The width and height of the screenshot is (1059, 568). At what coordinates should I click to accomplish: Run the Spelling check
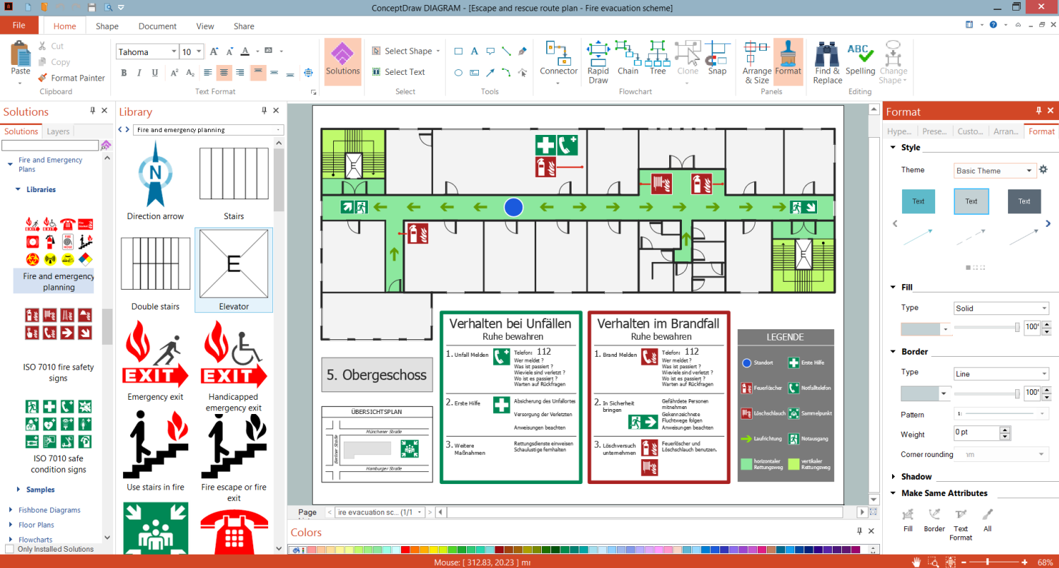(x=860, y=58)
